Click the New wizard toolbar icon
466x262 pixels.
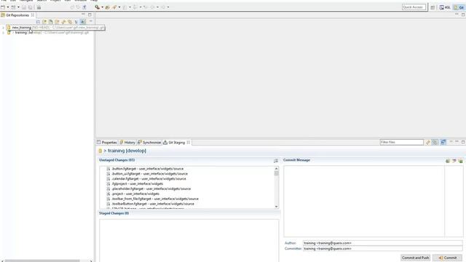3,7
